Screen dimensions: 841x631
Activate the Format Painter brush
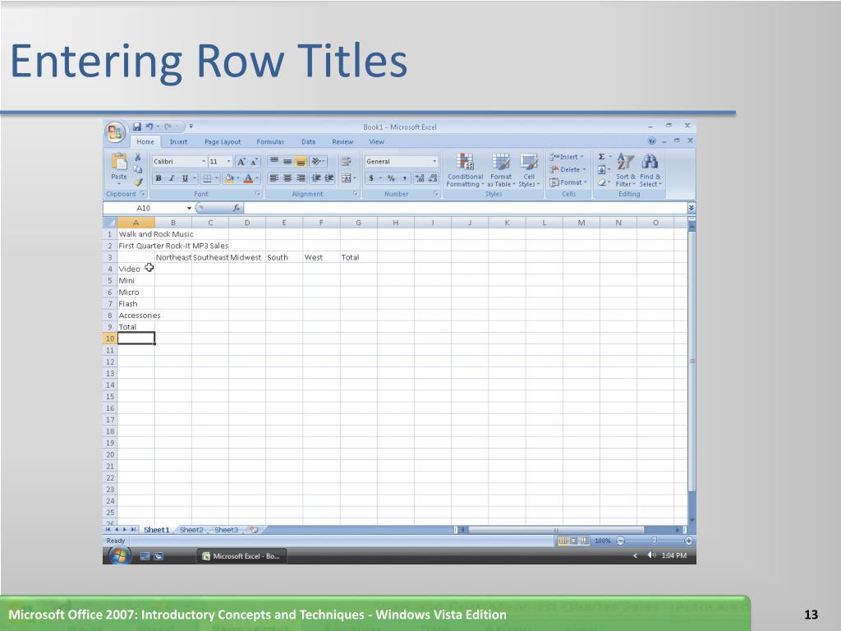[138, 182]
